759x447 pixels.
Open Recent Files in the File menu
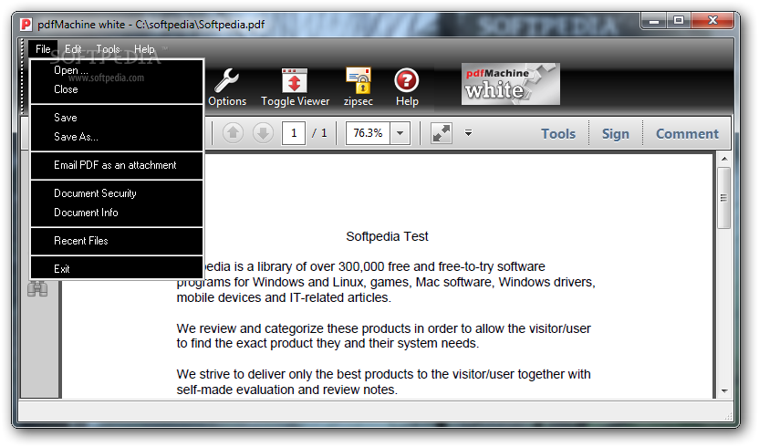click(x=117, y=241)
